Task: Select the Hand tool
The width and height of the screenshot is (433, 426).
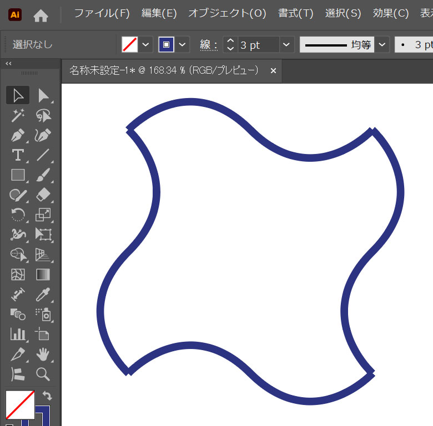Action: point(43,354)
